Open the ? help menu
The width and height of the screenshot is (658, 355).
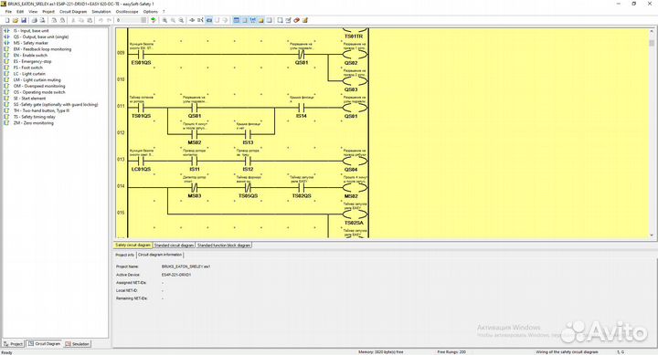click(164, 12)
